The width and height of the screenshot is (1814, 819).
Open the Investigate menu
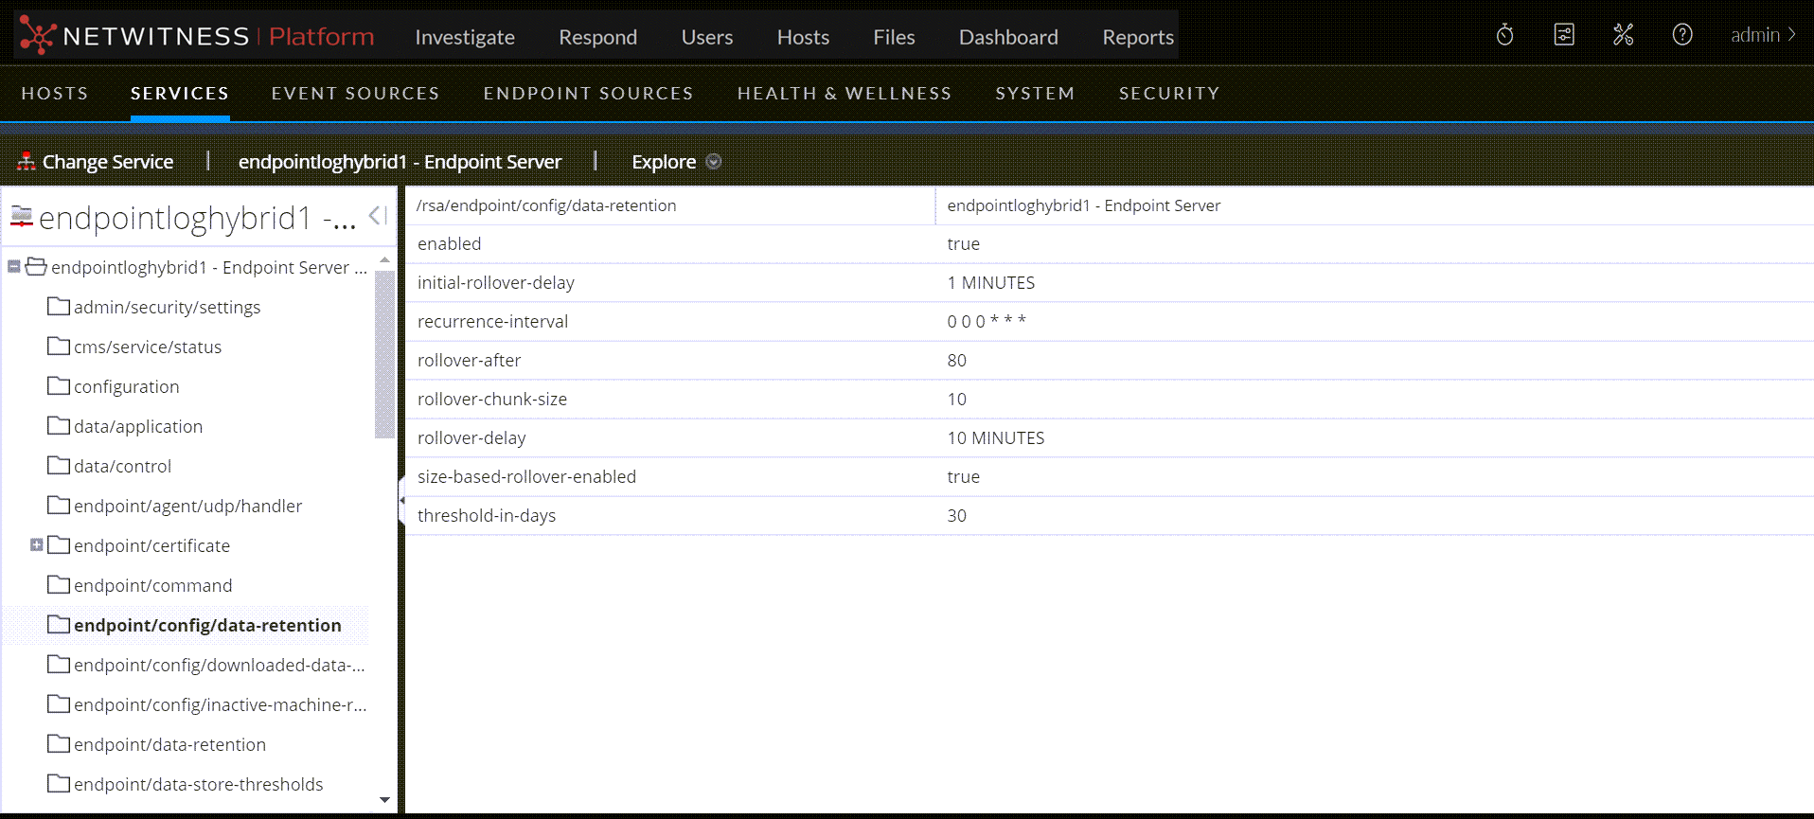(465, 37)
